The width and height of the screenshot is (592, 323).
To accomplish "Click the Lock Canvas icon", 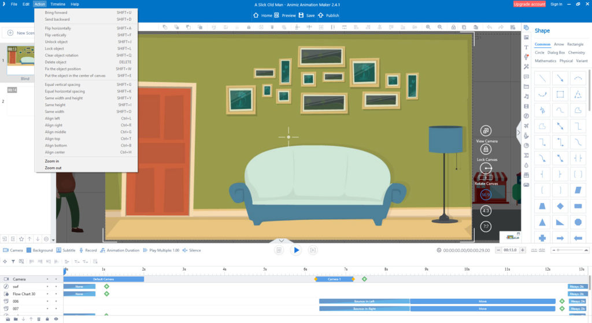I will (486, 149).
